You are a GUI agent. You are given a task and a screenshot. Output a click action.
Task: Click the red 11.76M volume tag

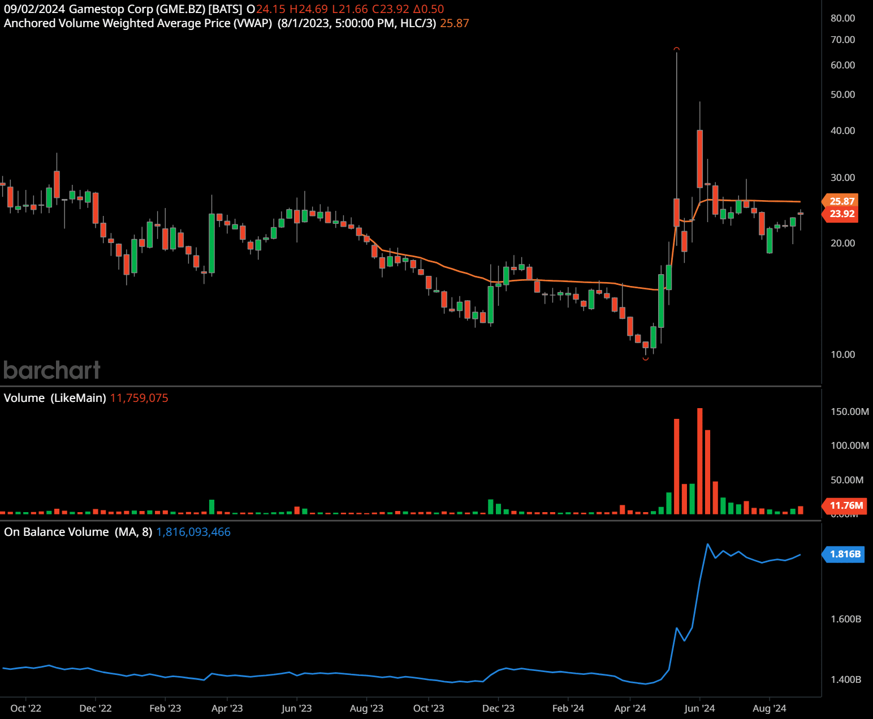(x=845, y=505)
